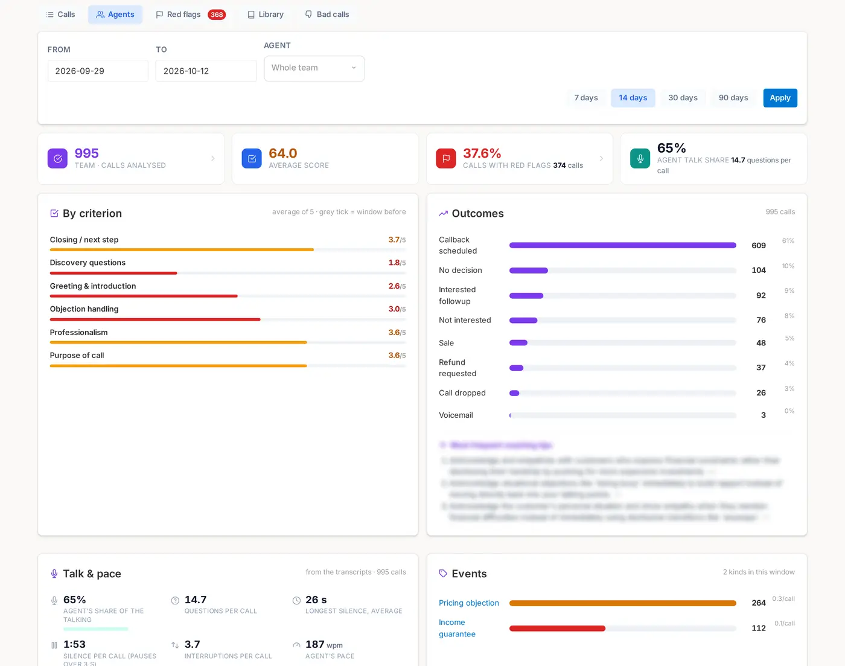Image resolution: width=845 pixels, height=666 pixels.
Task: Click the Callback scheduled outcome bar
Action: click(622, 245)
